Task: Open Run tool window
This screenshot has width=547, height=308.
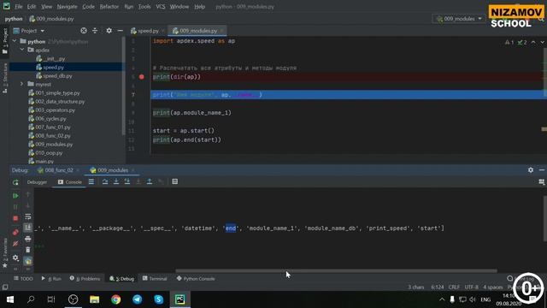Action: coord(51,279)
